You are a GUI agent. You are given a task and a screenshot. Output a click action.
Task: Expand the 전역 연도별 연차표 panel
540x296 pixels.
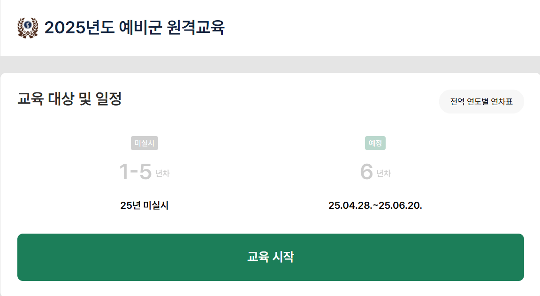[x=481, y=101]
